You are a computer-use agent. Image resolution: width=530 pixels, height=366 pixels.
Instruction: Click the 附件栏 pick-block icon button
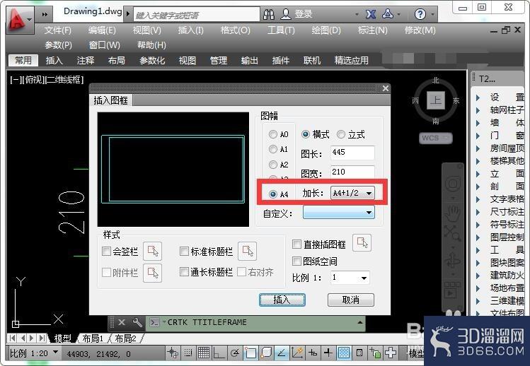pyautogui.click(x=152, y=273)
